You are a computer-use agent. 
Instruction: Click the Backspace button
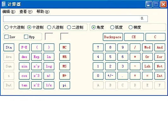pos(113,37)
